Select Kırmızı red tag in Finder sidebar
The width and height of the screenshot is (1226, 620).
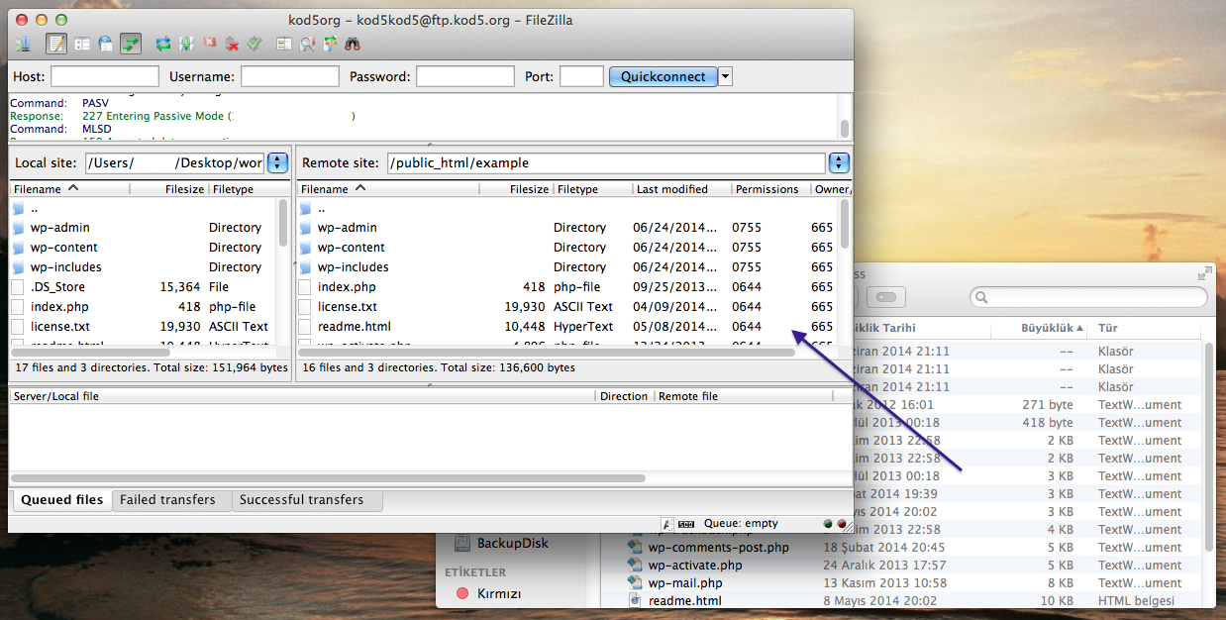click(x=500, y=593)
